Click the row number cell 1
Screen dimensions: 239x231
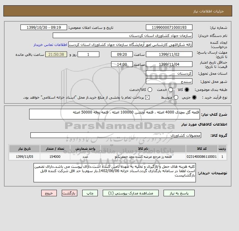pos(222,157)
